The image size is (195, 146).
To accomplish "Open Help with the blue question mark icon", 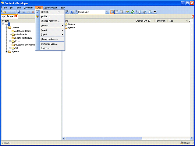I will [73, 12].
